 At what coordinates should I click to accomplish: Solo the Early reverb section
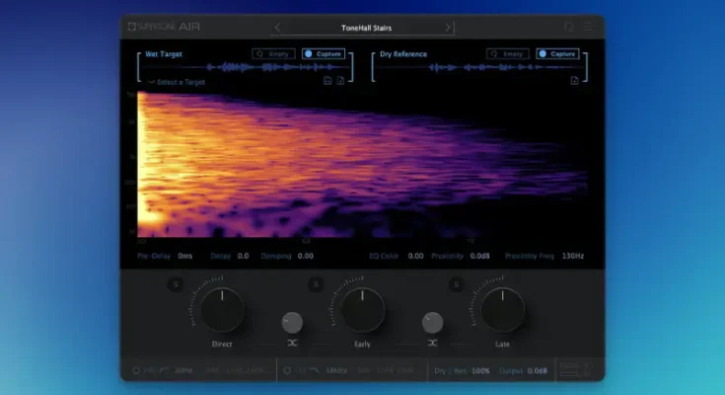point(315,285)
